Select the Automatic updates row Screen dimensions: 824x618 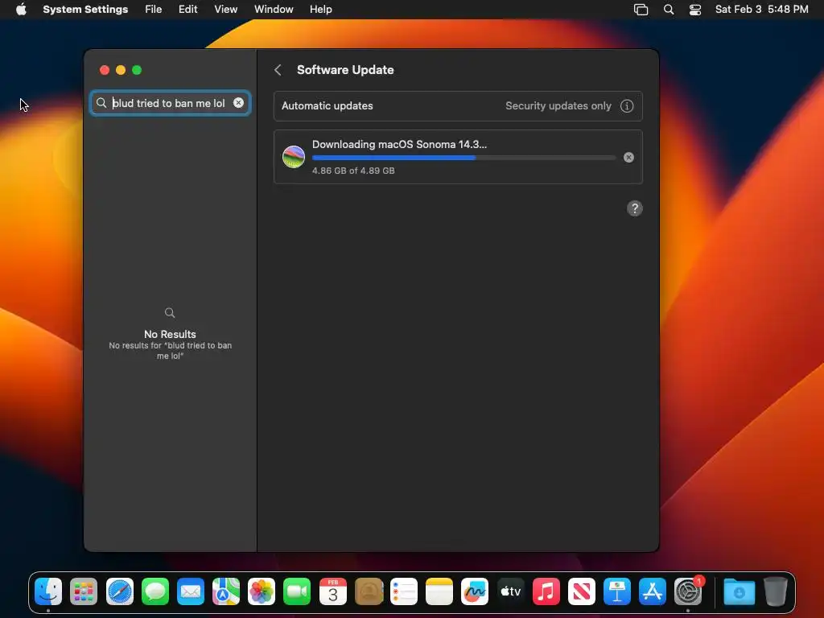click(x=458, y=106)
